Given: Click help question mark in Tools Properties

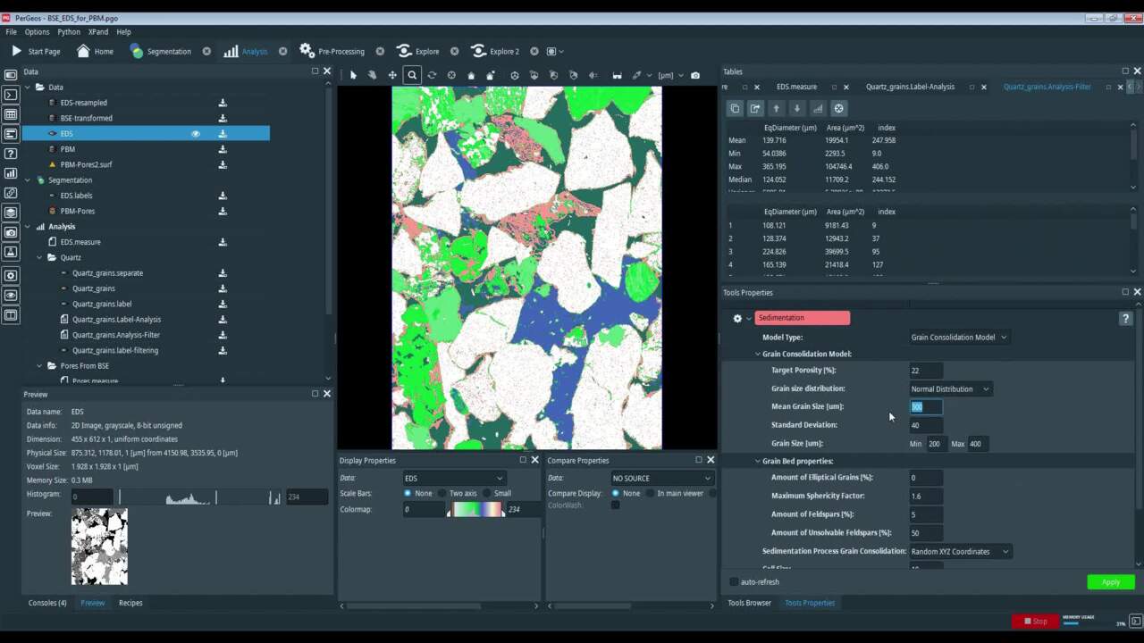Looking at the screenshot, I should click(1125, 318).
